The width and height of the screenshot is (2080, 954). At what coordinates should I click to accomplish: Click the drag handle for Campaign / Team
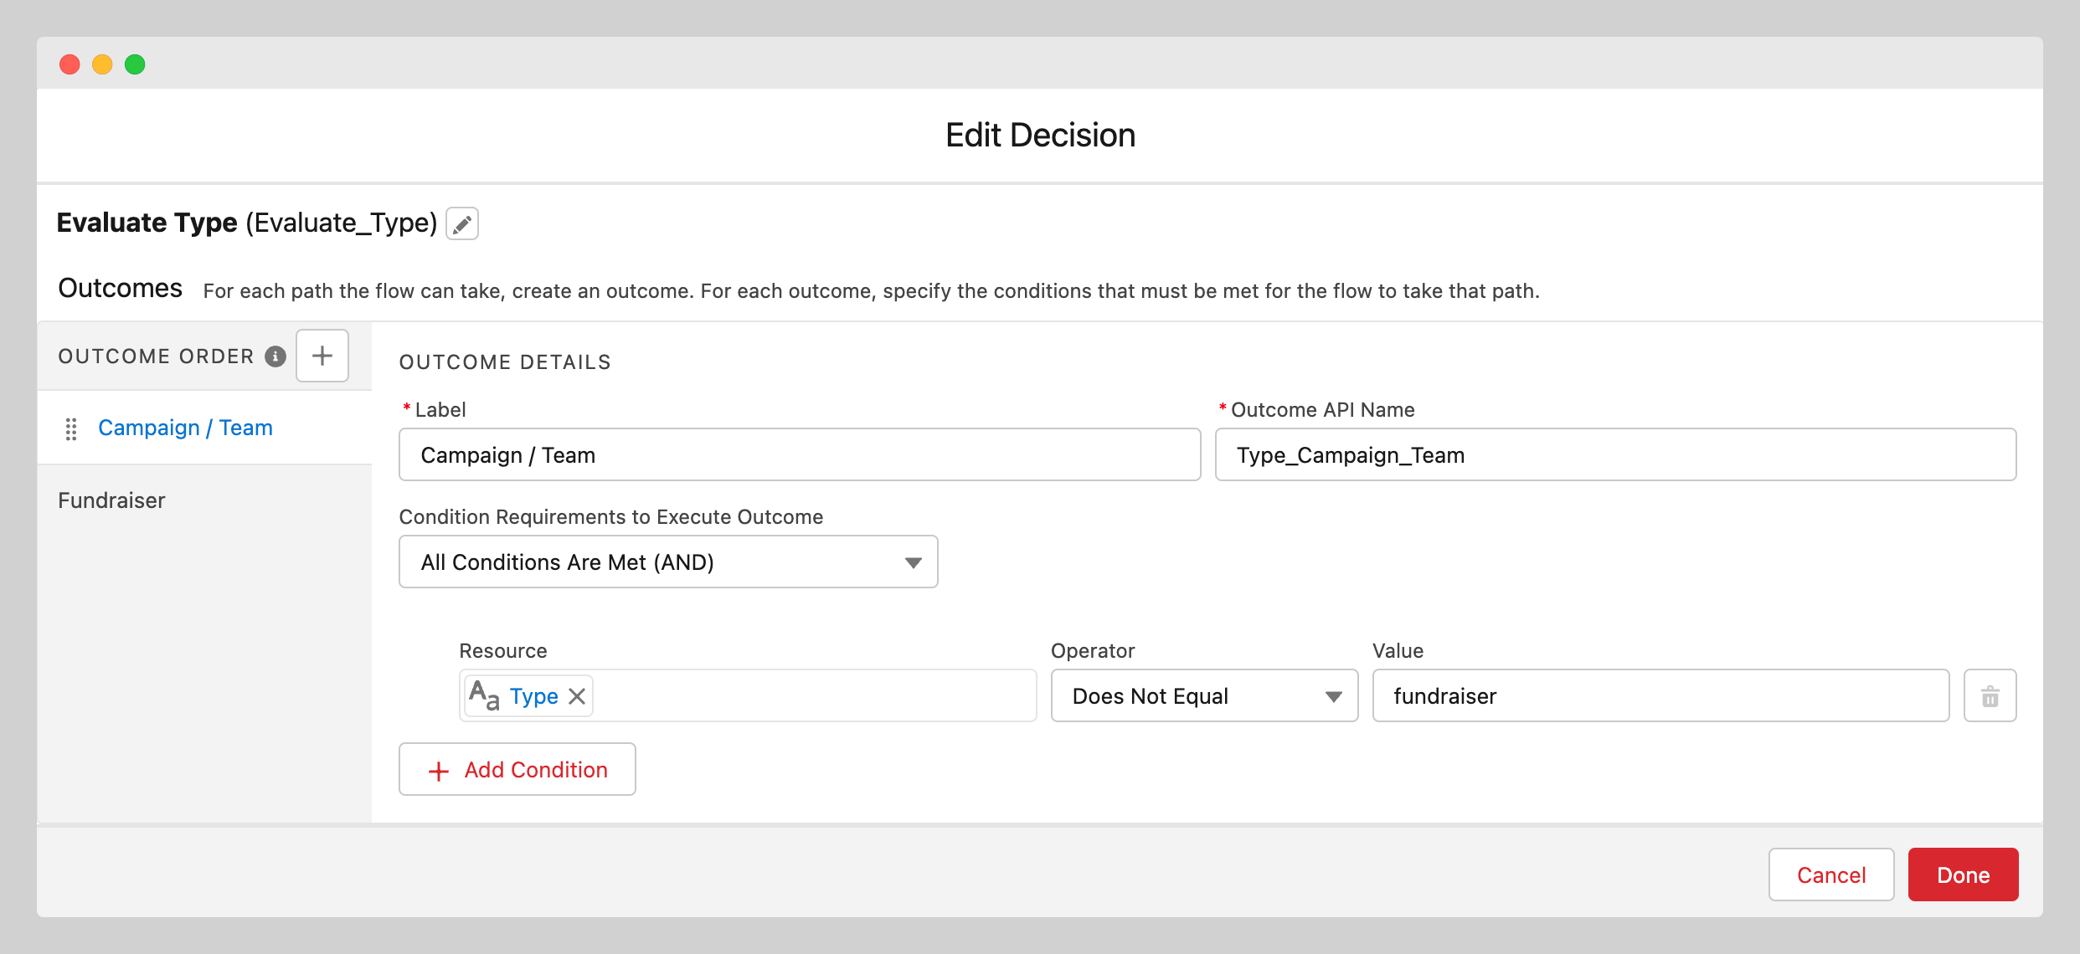pyautogui.click(x=71, y=428)
